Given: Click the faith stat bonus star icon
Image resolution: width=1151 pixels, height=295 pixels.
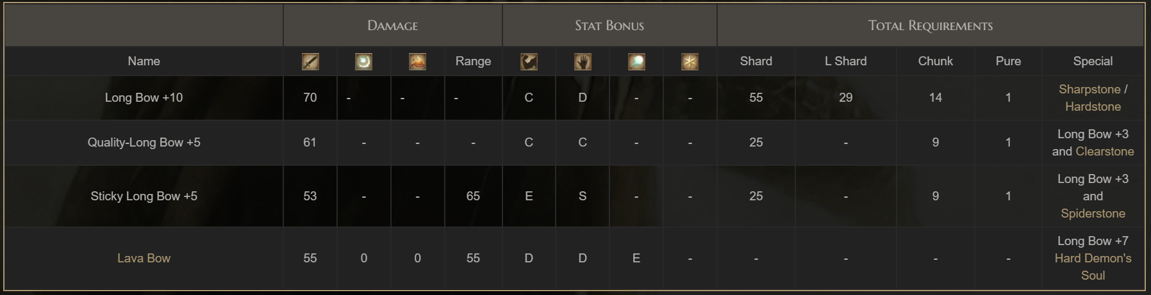Looking at the screenshot, I should pyautogui.click(x=690, y=61).
